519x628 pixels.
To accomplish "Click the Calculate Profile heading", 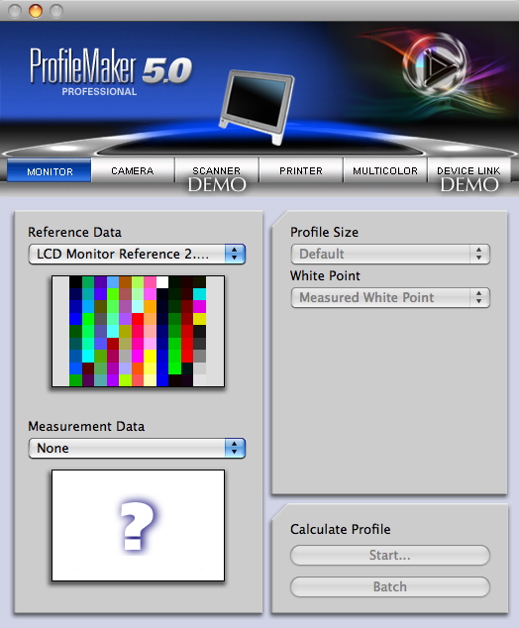I will tap(341, 530).
